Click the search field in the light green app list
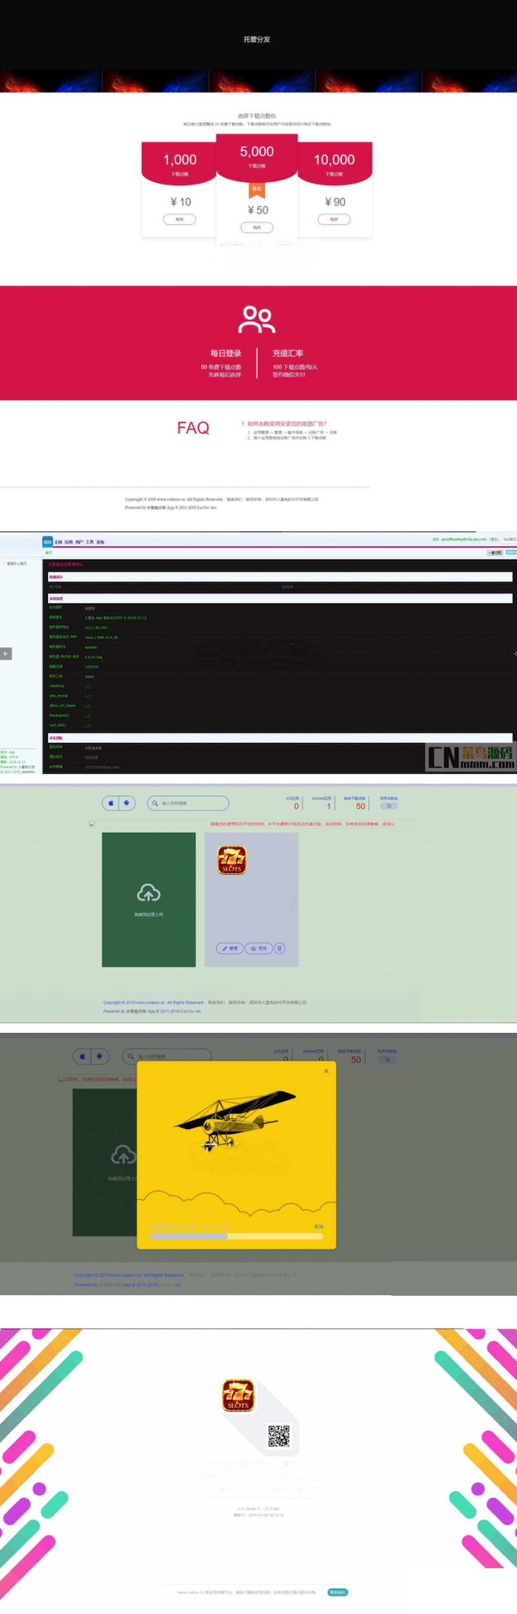517x1614 pixels. pyautogui.click(x=188, y=803)
